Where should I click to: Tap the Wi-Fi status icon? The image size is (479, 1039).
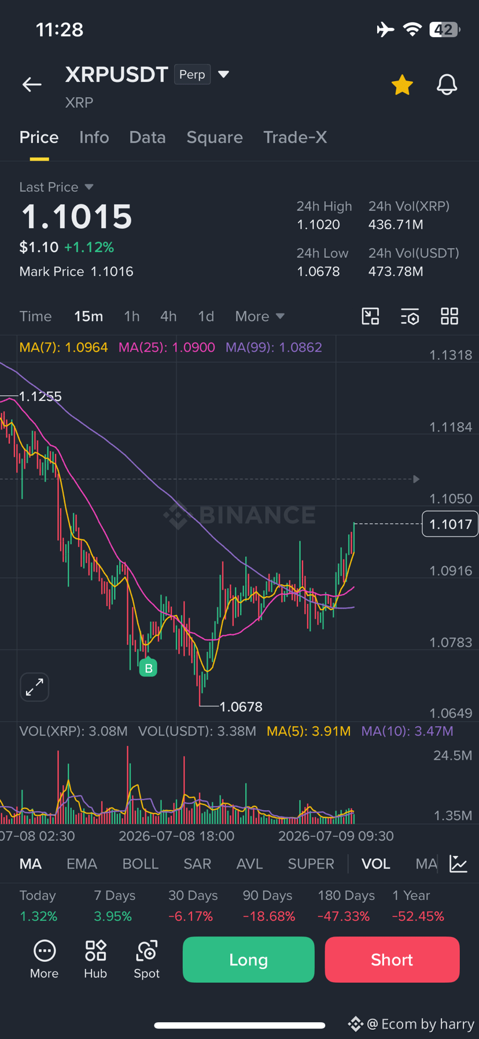point(412,29)
